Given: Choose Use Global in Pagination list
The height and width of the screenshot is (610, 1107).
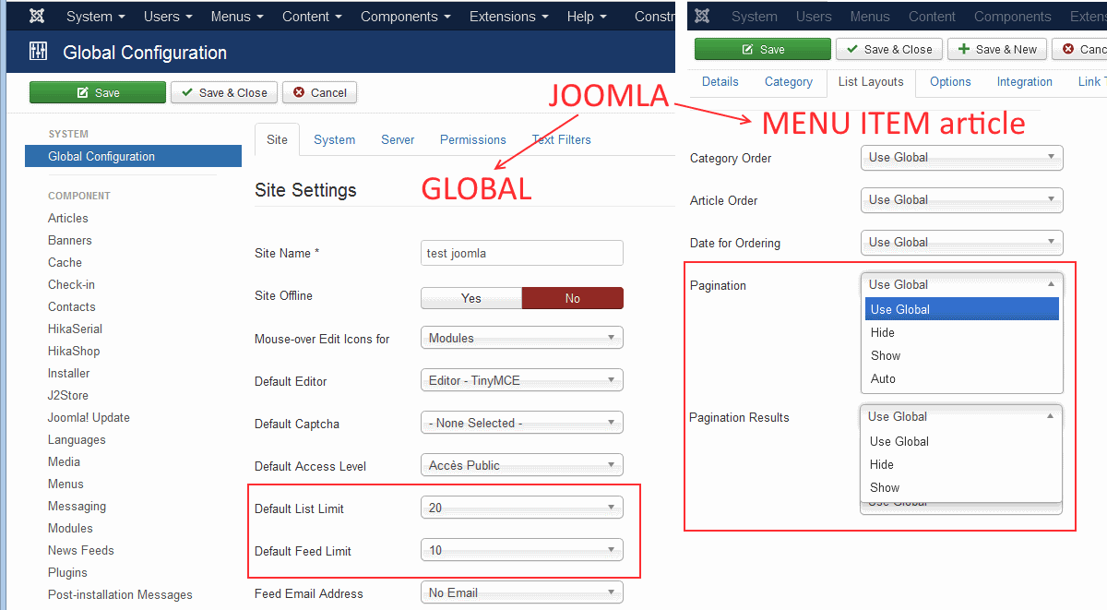Looking at the screenshot, I should (x=962, y=309).
